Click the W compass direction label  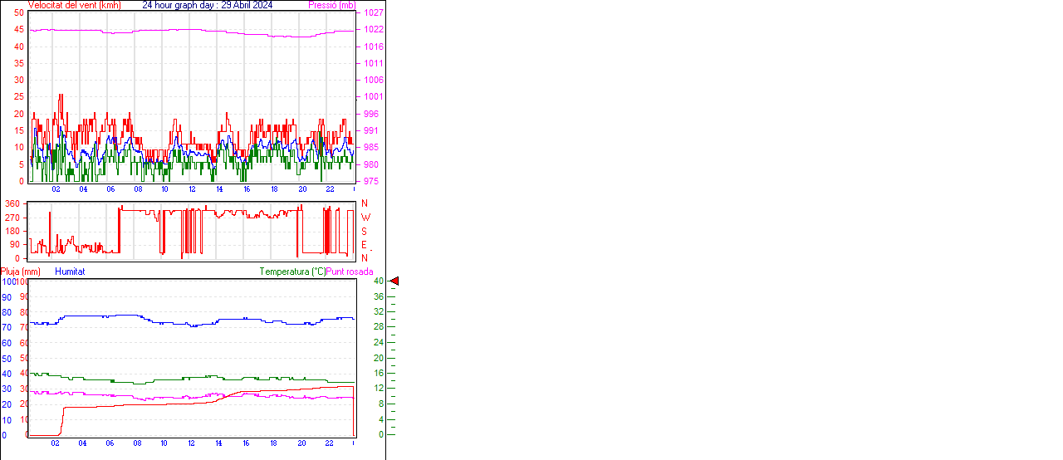365,218
